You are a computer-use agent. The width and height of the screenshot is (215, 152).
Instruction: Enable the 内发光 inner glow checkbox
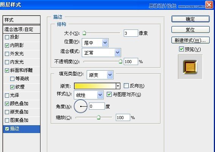tap(7, 62)
